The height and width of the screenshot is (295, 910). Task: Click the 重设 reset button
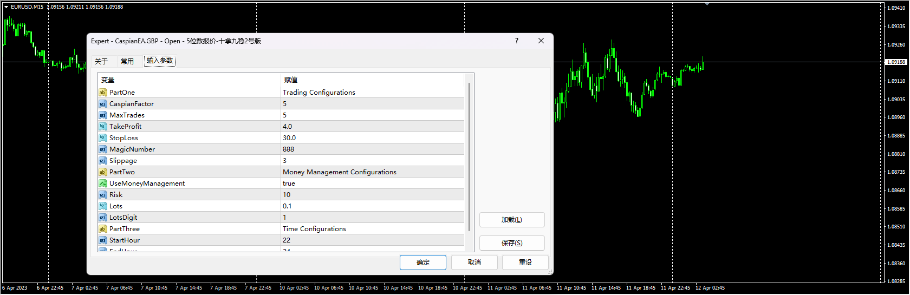tap(525, 263)
